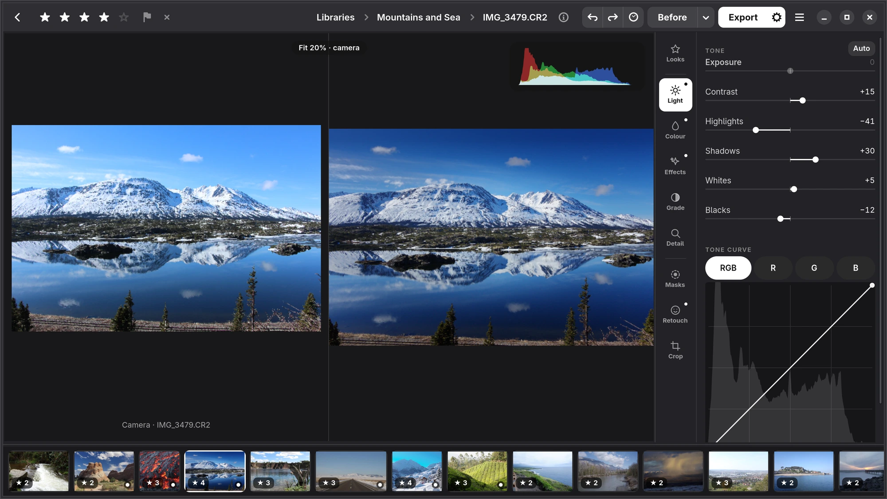The image size is (887, 499).
Task: Open the Masks panel
Action: point(675,279)
